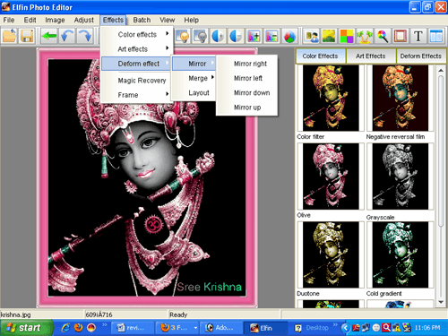Click the Windows start button
Viewport: 448px width, 336px height.
[x=26, y=328]
